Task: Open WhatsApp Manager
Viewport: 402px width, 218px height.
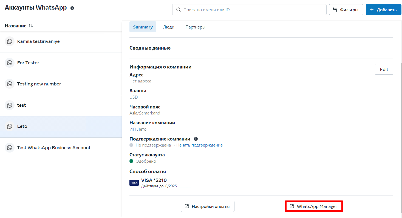Action: [314, 206]
